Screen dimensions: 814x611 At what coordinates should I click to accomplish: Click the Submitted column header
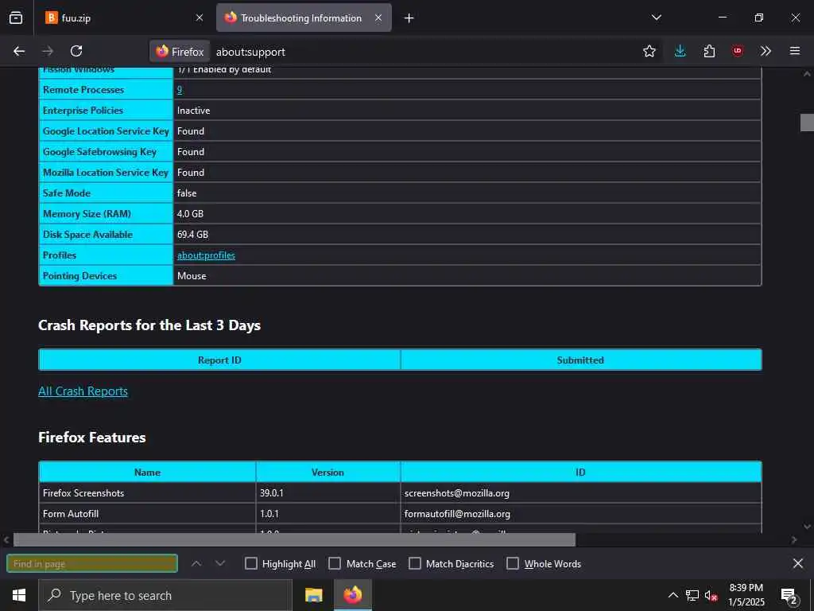(580, 360)
